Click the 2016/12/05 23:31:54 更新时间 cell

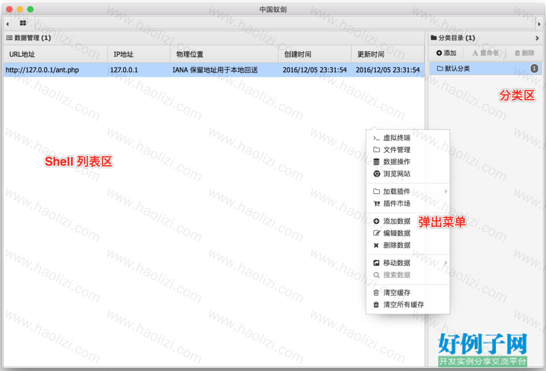pyautogui.click(x=388, y=70)
